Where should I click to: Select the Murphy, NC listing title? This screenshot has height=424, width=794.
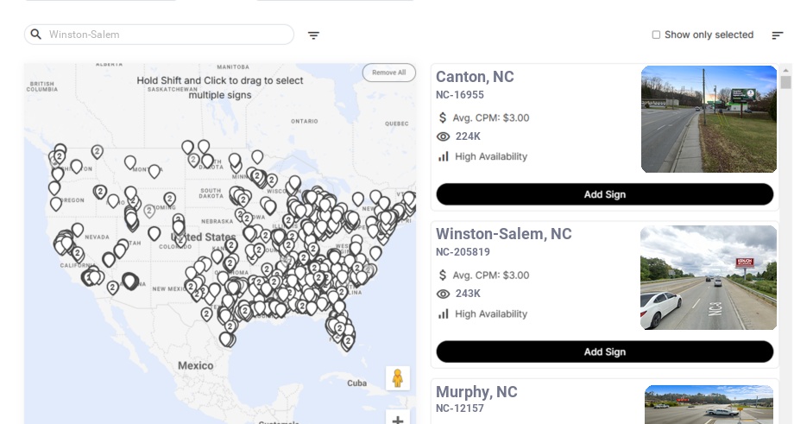476,392
